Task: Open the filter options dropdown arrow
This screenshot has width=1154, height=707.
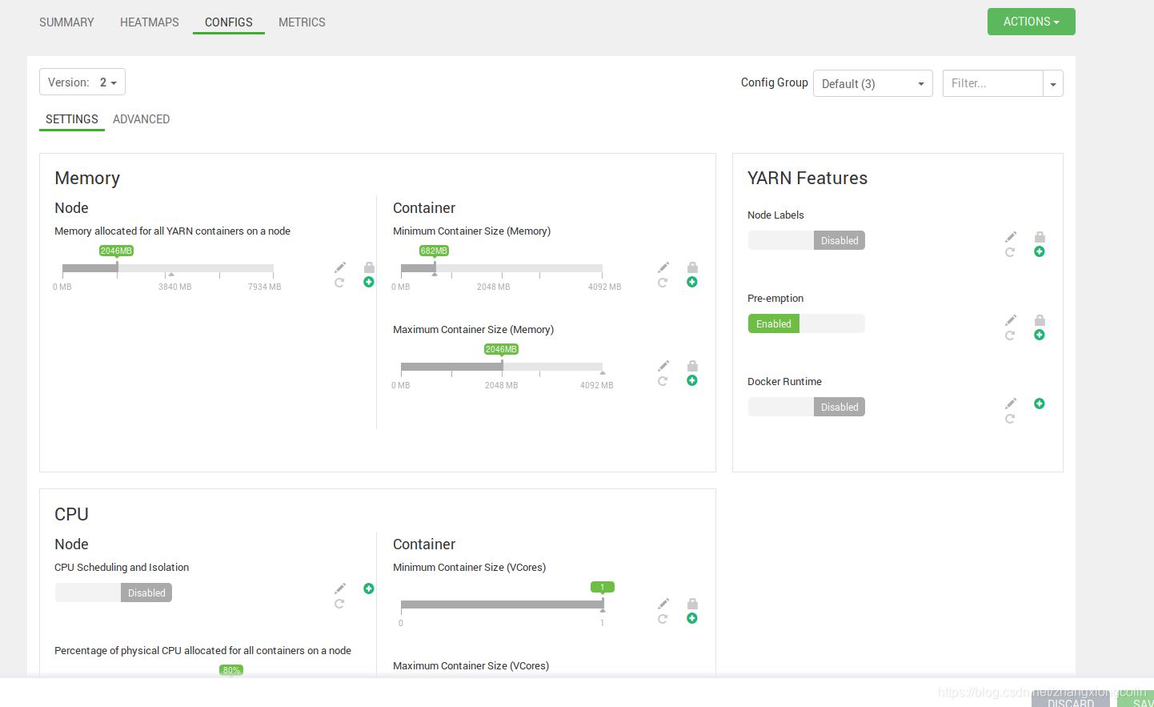Action: pos(1053,83)
